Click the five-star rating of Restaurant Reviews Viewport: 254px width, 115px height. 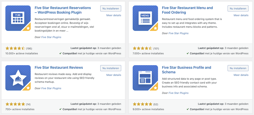15,104
